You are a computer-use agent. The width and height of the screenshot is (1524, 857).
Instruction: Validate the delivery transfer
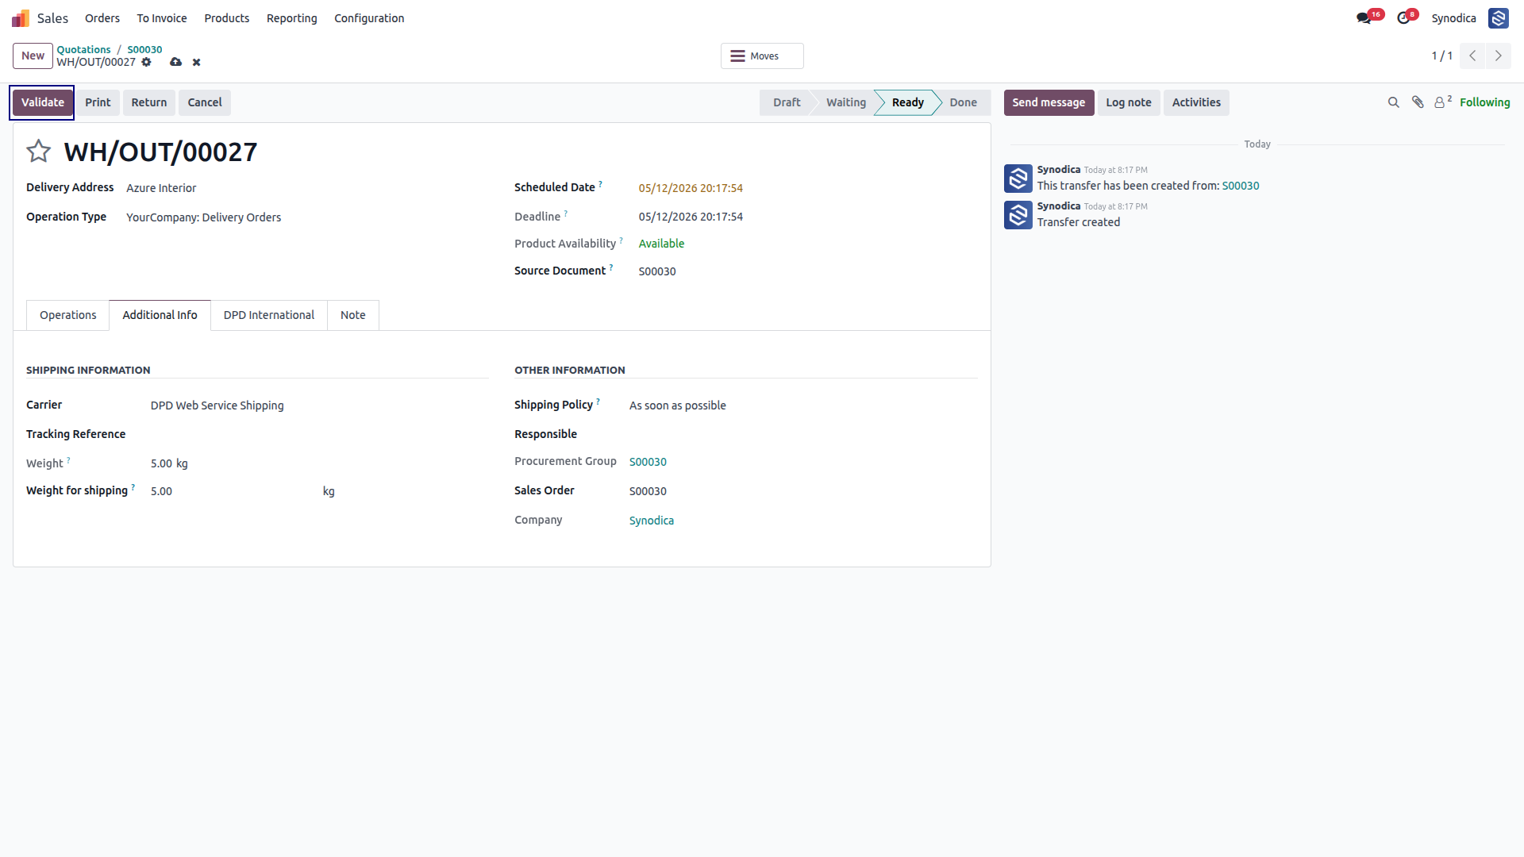pyautogui.click(x=42, y=102)
